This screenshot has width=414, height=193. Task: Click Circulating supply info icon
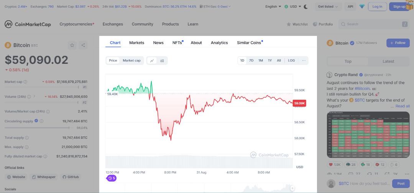pyautogui.click(x=41, y=121)
